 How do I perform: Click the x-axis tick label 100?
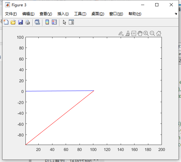coord(93,149)
